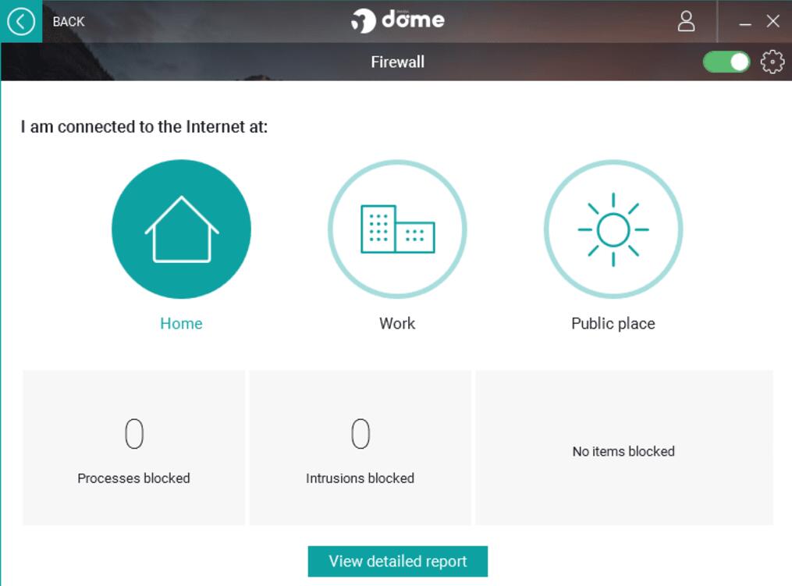Click the Public place label
Image resolution: width=792 pixels, height=586 pixels.
(x=613, y=324)
